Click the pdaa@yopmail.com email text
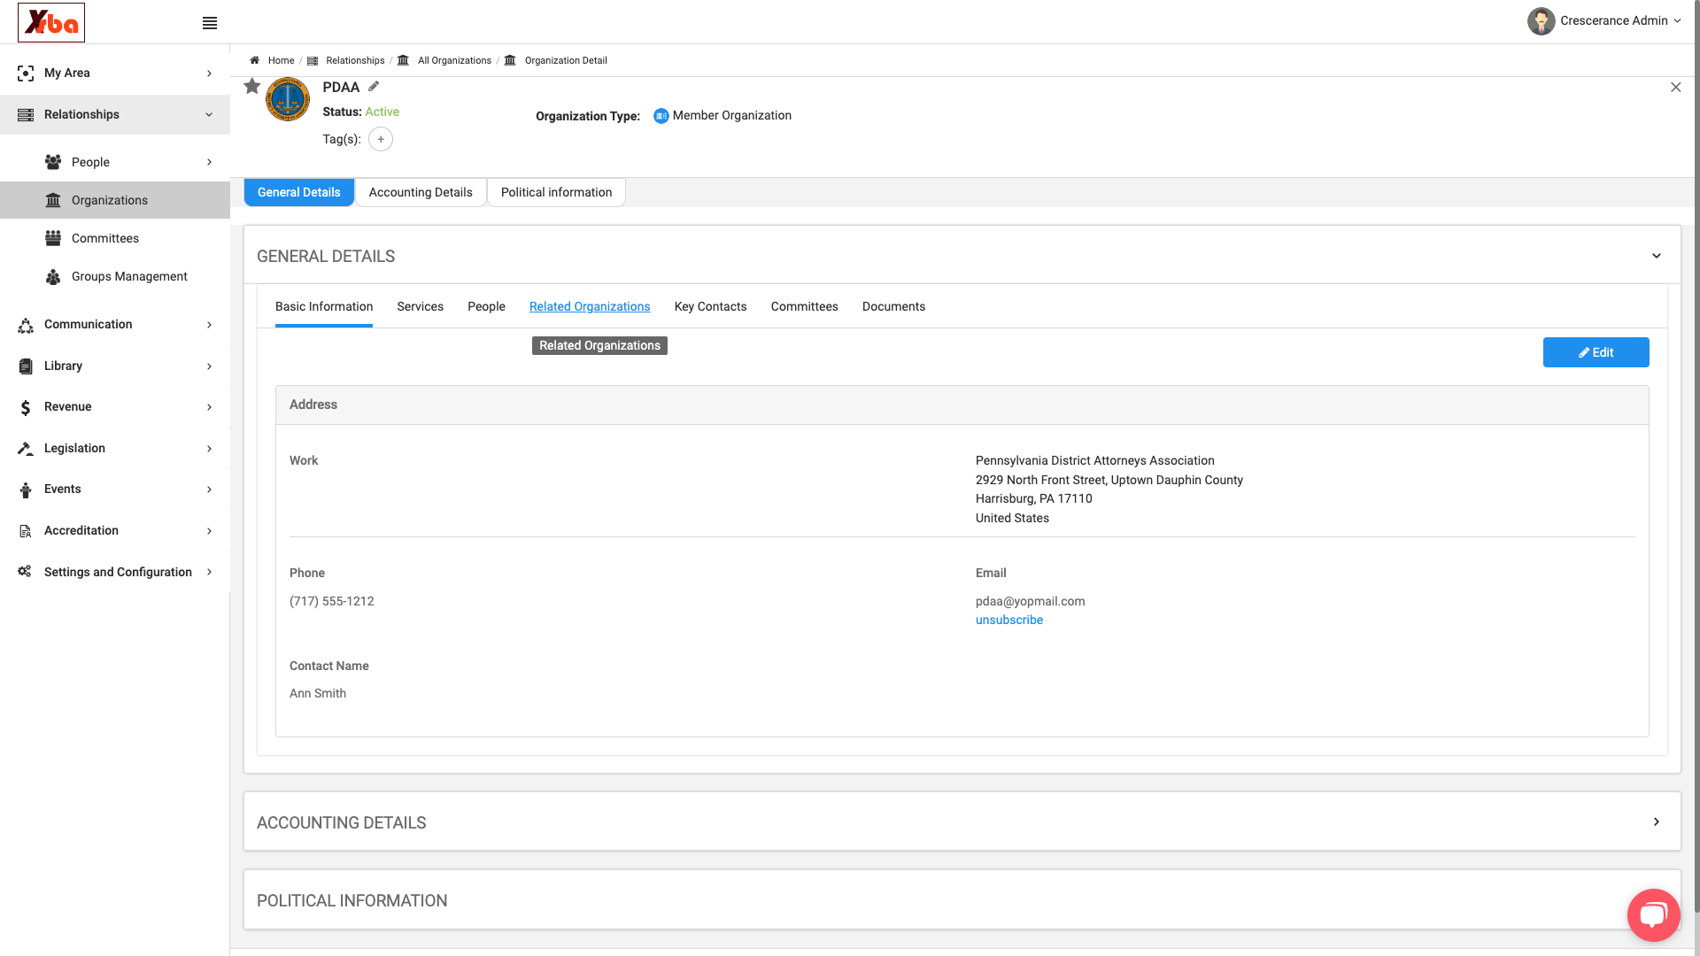Image resolution: width=1700 pixels, height=956 pixels. click(1030, 601)
